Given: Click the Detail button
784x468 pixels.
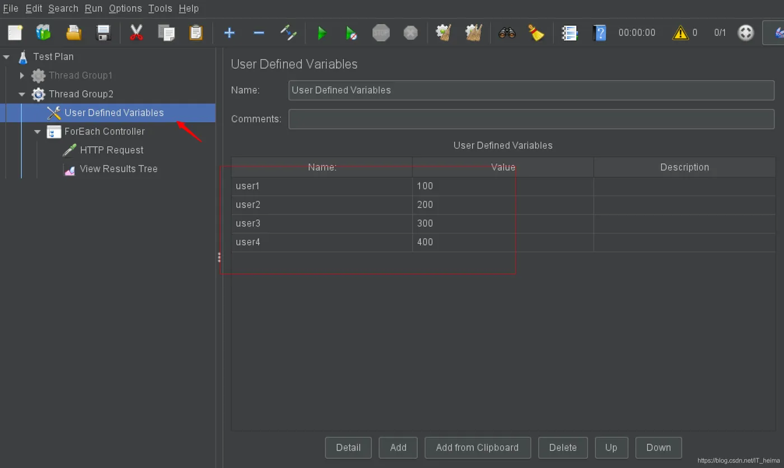Looking at the screenshot, I should tap(348, 447).
